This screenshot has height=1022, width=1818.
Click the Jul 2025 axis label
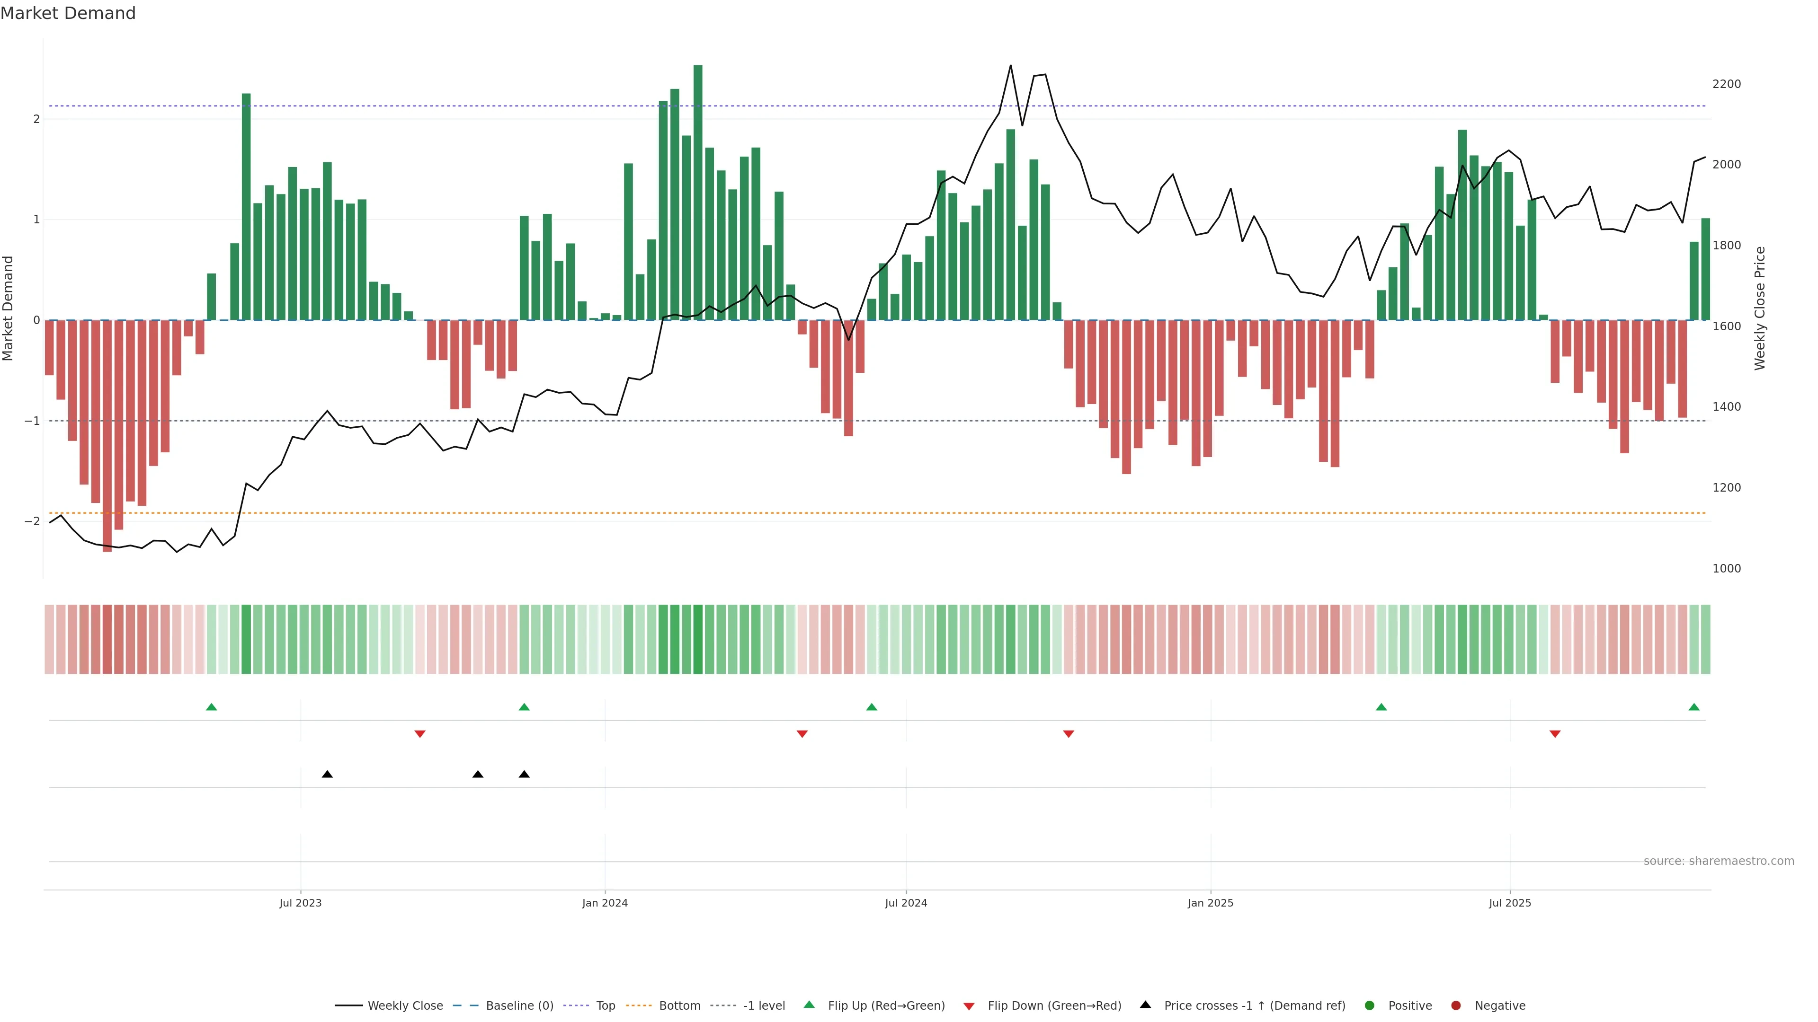(x=1510, y=903)
